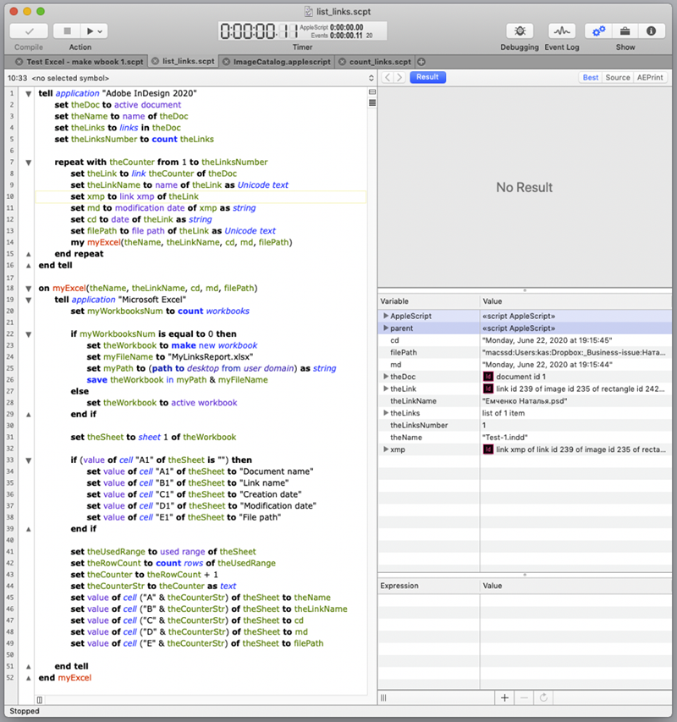Close the Test Excel tab
Viewport: 677px width, 722px height.
coord(19,62)
